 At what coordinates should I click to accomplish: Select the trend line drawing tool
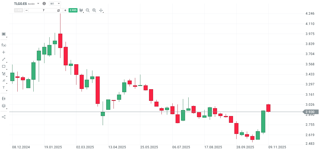(x=4, y=59)
